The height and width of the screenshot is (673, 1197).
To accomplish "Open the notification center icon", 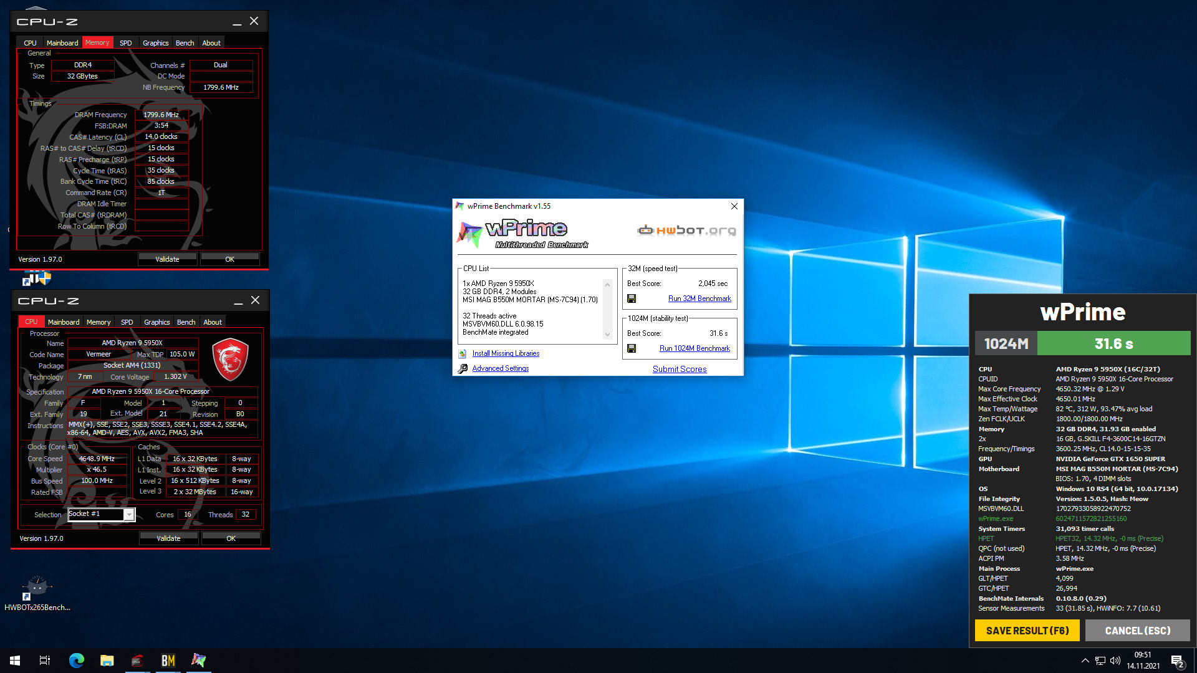I will pos(1177,661).
